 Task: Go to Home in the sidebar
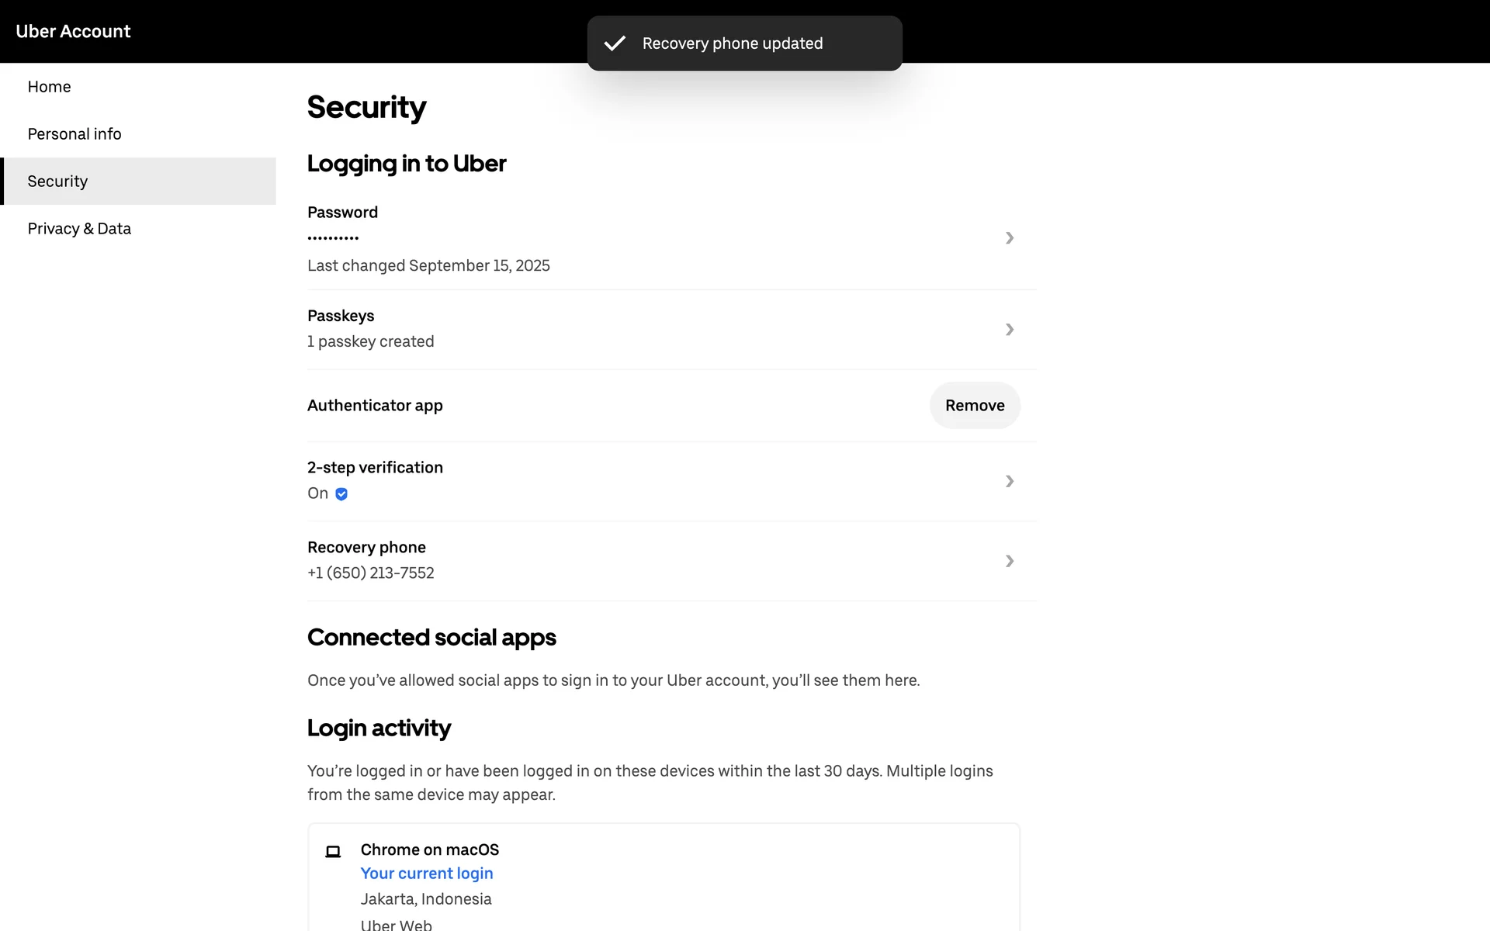coord(49,87)
